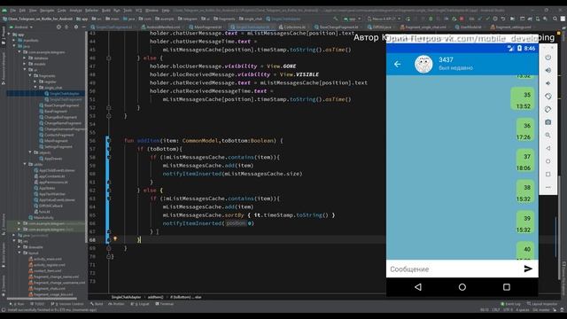Screen dimensions: 567x319
Task: Collapse the single_chat folder in project tree
Action: pos(35,87)
